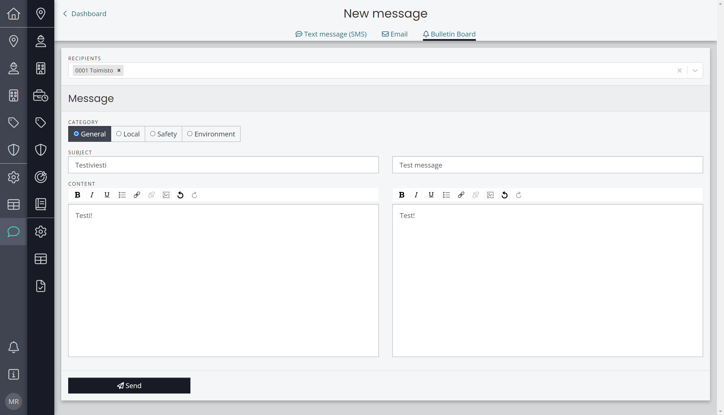Select the Safety category
Viewport: 724px width, 415px height.
point(164,134)
